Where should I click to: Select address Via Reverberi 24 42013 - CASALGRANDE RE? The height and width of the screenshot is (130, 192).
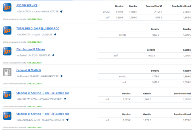[37, 76]
